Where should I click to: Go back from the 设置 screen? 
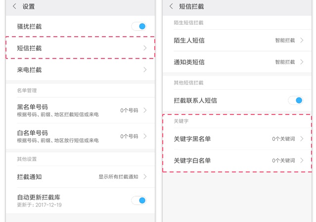[x=14, y=6]
